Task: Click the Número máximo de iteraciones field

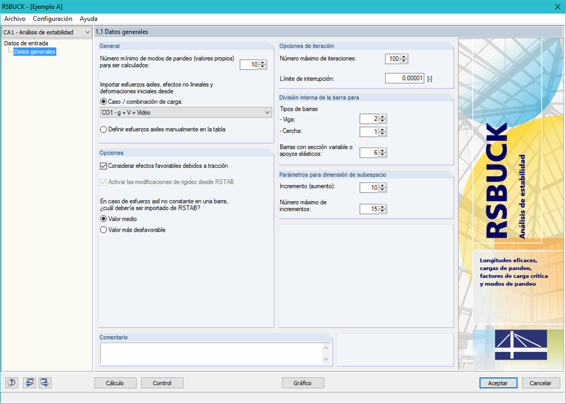Action: click(393, 59)
